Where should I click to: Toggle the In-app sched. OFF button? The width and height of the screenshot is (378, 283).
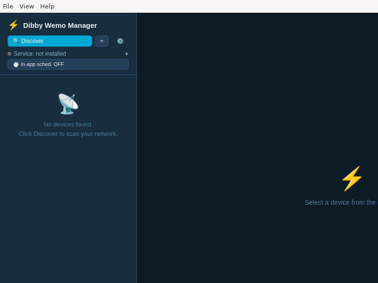(x=68, y=64)
